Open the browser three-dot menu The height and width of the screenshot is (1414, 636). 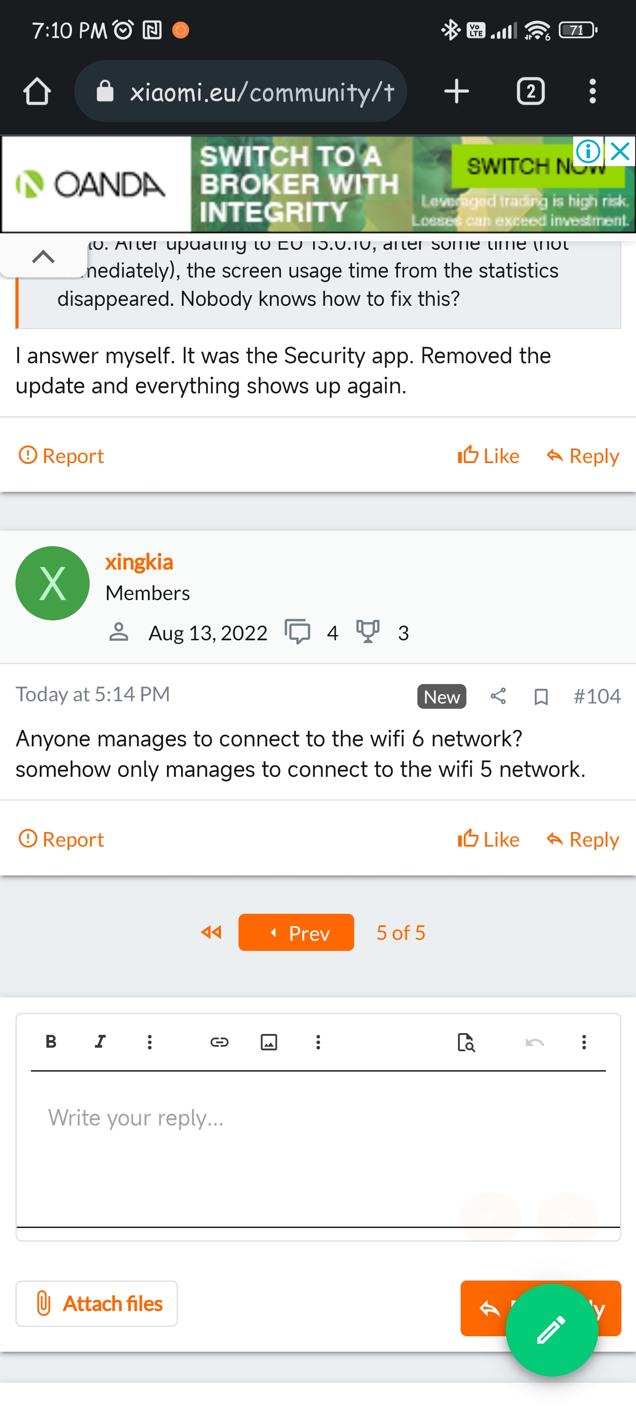pos(592,91)
